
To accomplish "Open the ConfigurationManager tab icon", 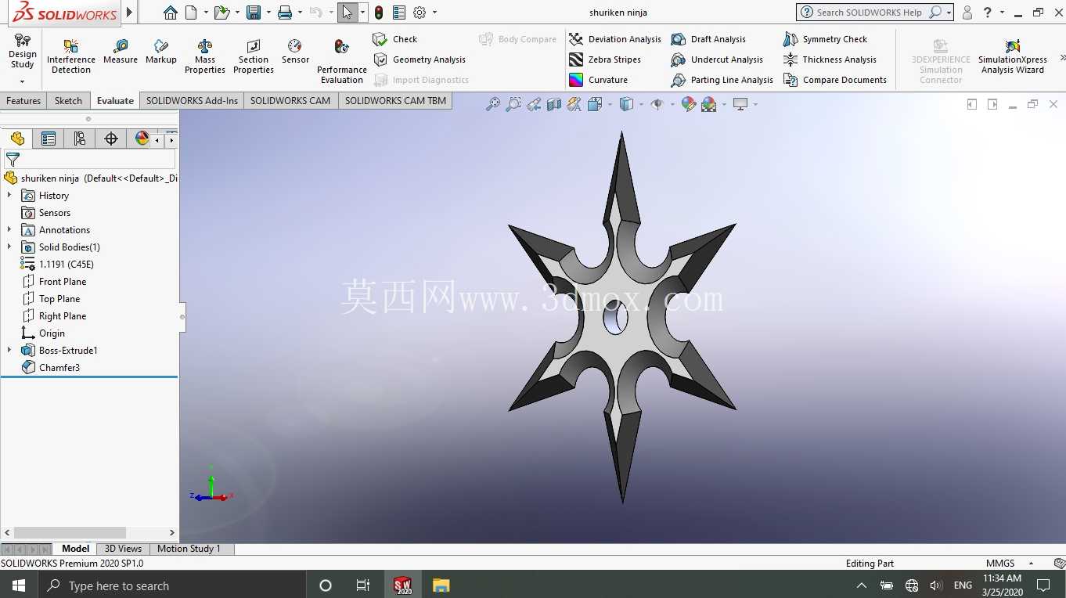I will (80, 139).
